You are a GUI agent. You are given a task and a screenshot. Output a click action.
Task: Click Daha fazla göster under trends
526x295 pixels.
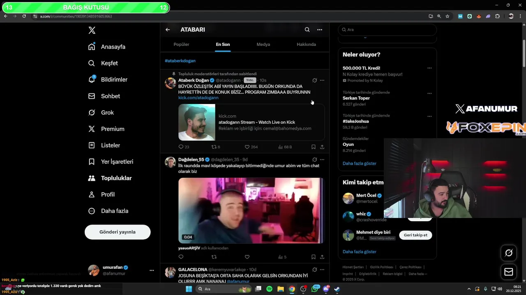pos(360,163)
